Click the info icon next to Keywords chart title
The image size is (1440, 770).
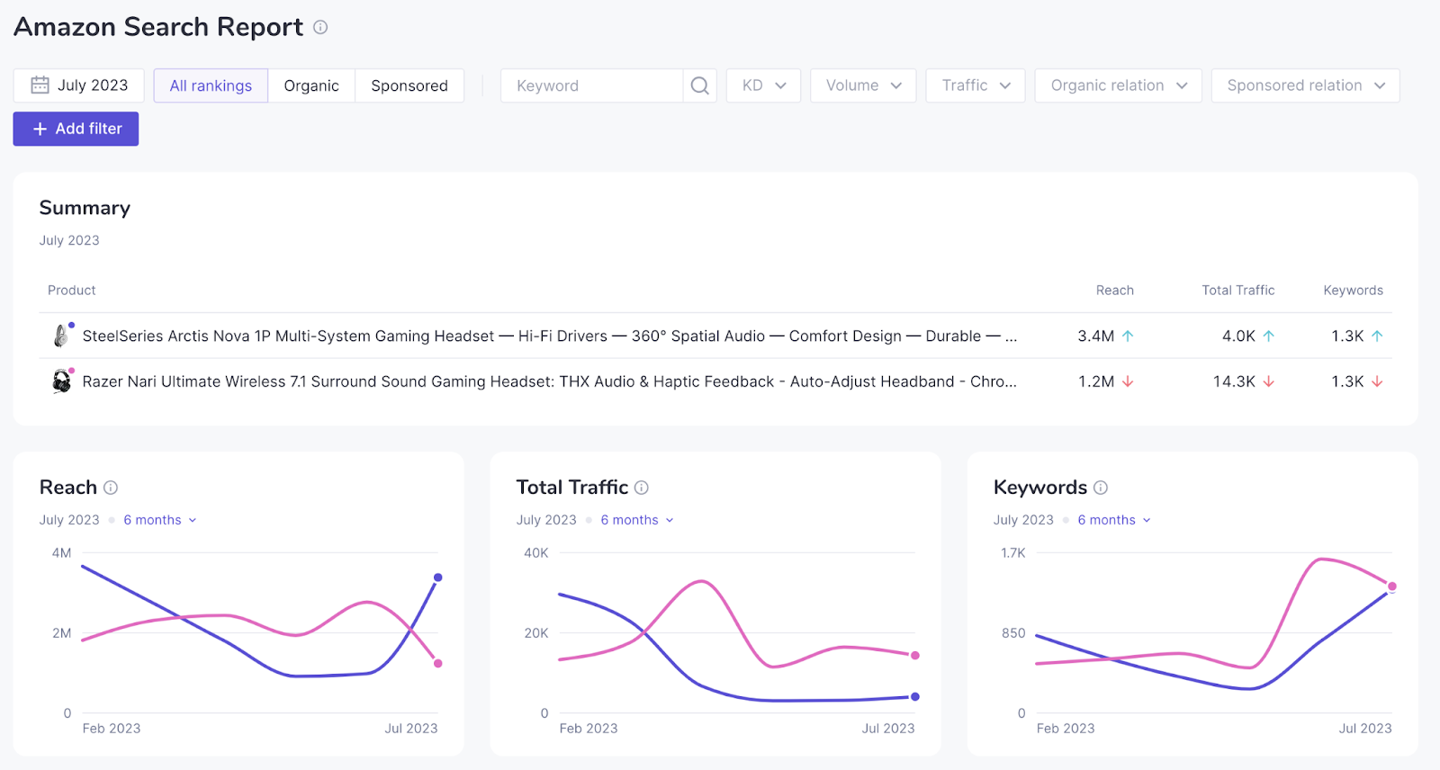(x=1101, y=488)
